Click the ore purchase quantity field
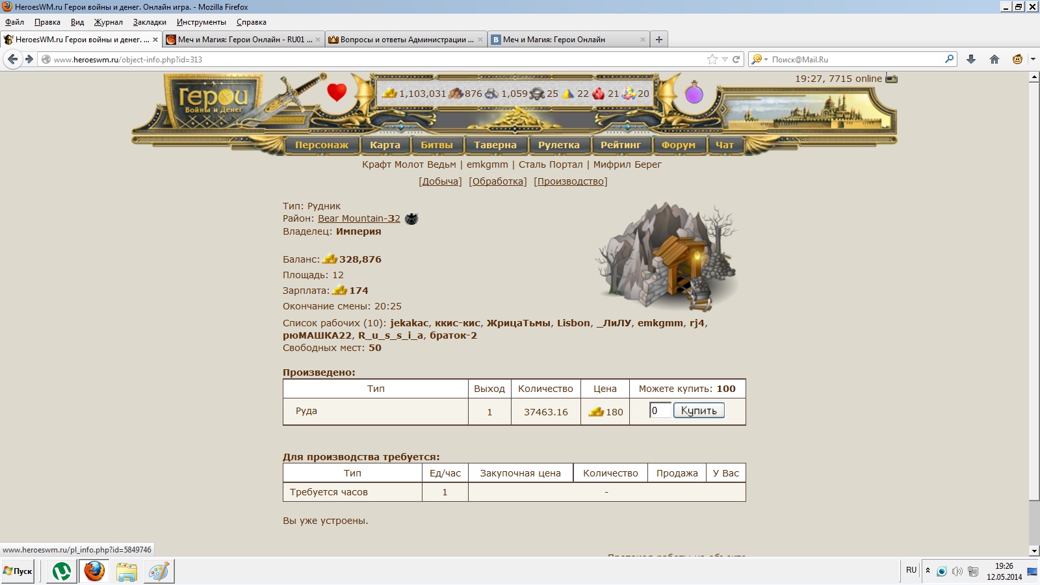 coord(660,410)
